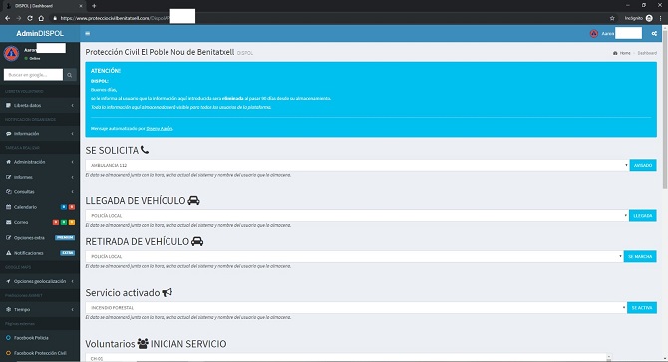Viewport: 668px width, 362px height.
Task: Expand the Opciones geolocalización menu
Action: 40,281
